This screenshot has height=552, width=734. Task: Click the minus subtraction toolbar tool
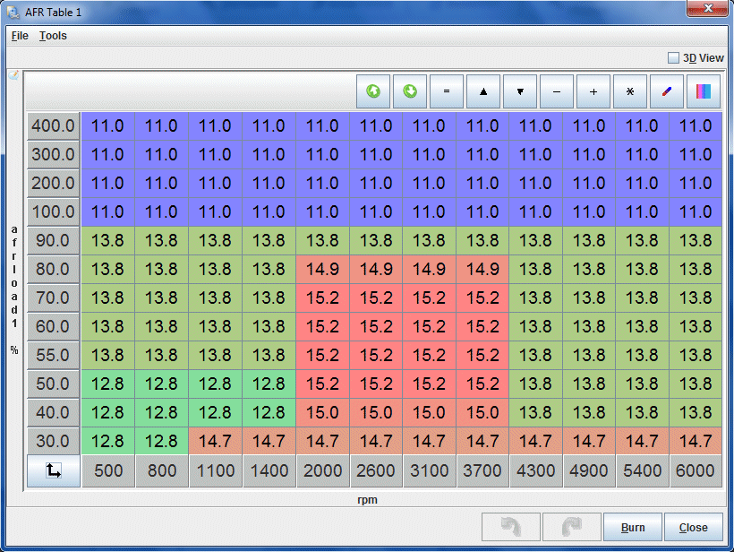[x=557, y=91]
